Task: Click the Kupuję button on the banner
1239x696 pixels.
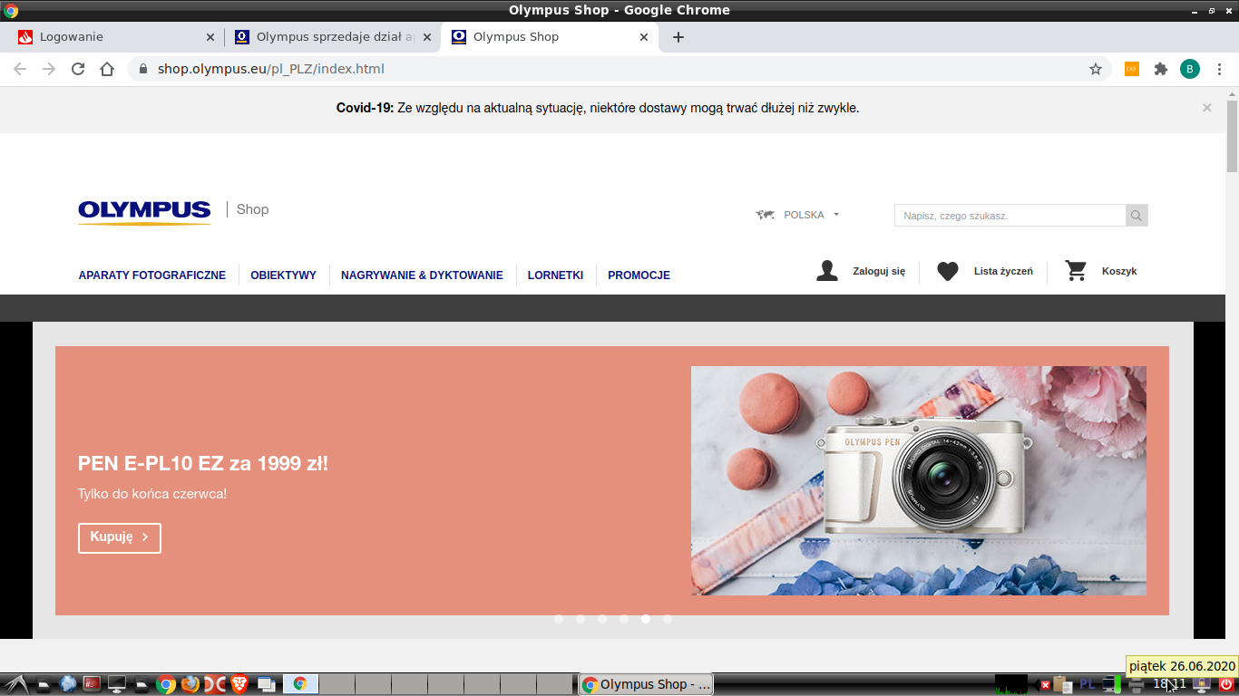Action: pyautogui.click(x=120, y=537)
